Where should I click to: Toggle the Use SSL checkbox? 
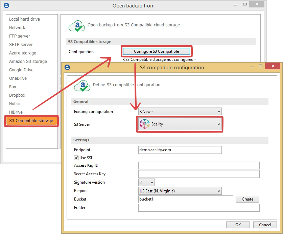tap(76, 158)
